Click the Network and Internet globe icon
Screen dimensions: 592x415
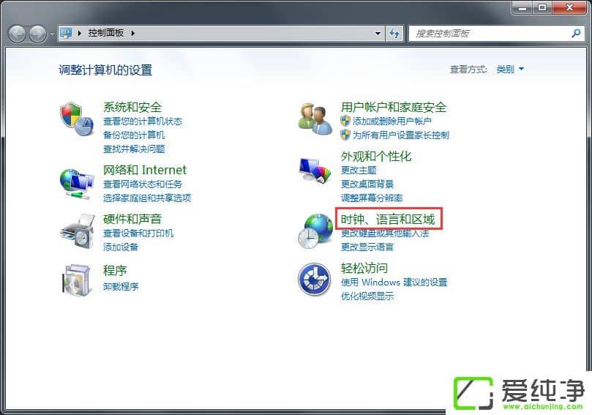(x=77, y=183)
